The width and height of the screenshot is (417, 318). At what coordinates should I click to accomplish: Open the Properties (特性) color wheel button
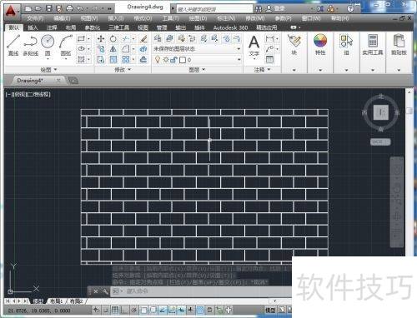[320, 44]
